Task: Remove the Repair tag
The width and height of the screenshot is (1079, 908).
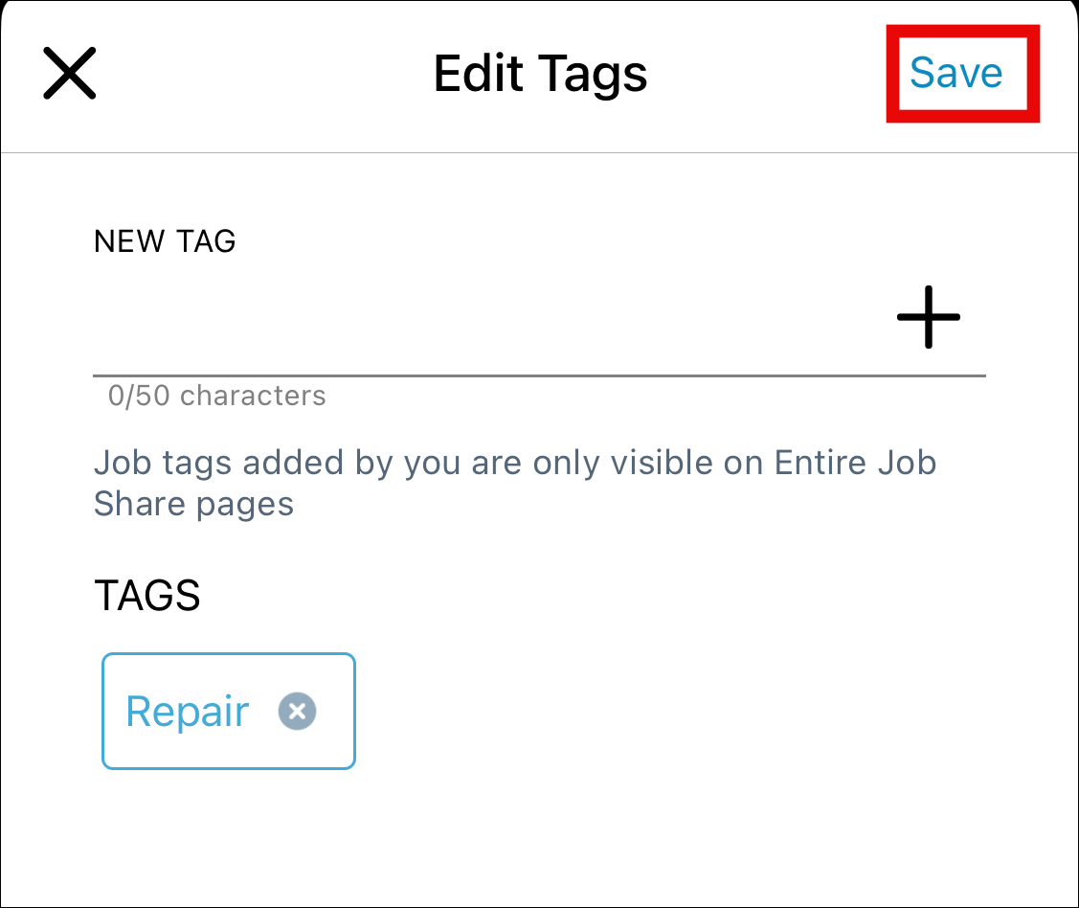Action: (297, 712)
